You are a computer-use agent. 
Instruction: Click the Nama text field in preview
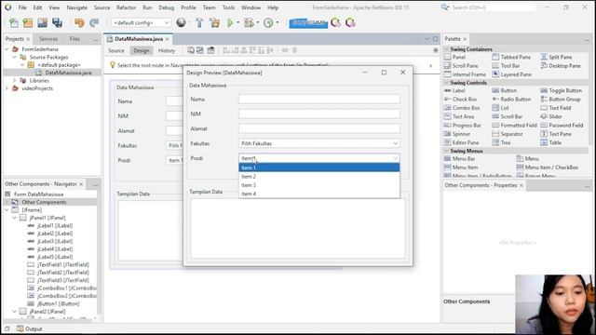[319, 100]
